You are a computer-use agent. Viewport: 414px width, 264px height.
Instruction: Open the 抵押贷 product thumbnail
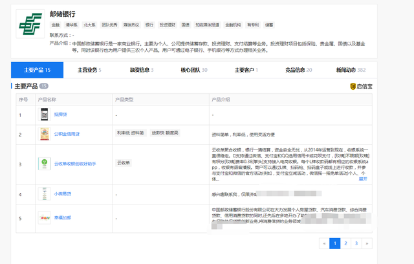pyautogui.click(x=45, y=115)
